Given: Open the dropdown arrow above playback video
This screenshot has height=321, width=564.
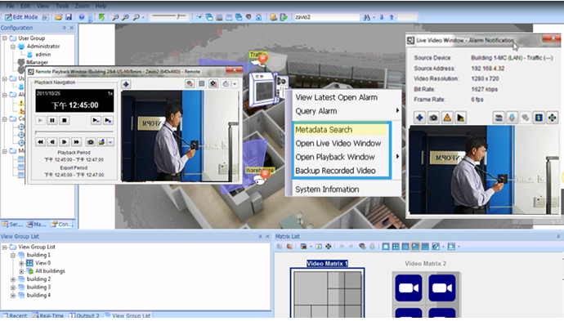Looking at the screenshot, I should [235, 84].
